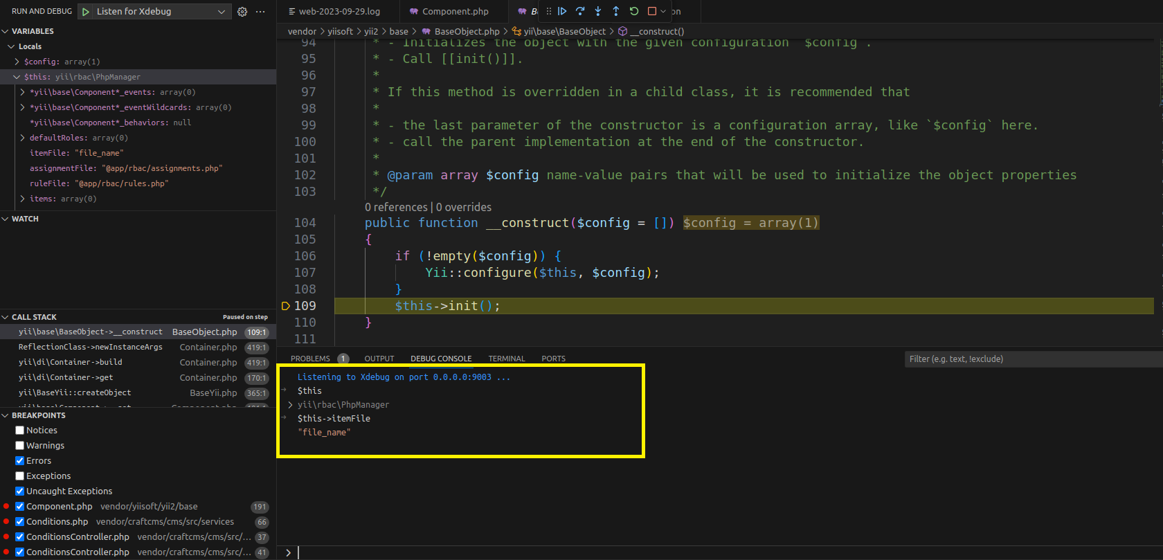Open the OUTPUT panel tab
The height and width of the screenshot is (560, 1163).
[x=379, y=359]
